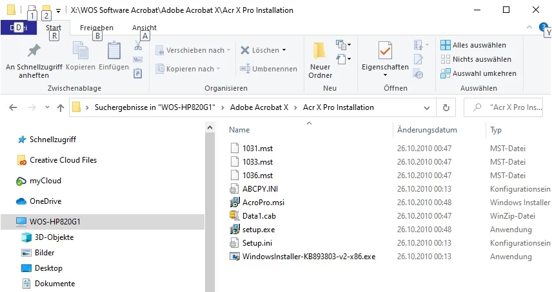Open the Datei menu tab
This screenshot has width=552, height=292.
point(19,28)
